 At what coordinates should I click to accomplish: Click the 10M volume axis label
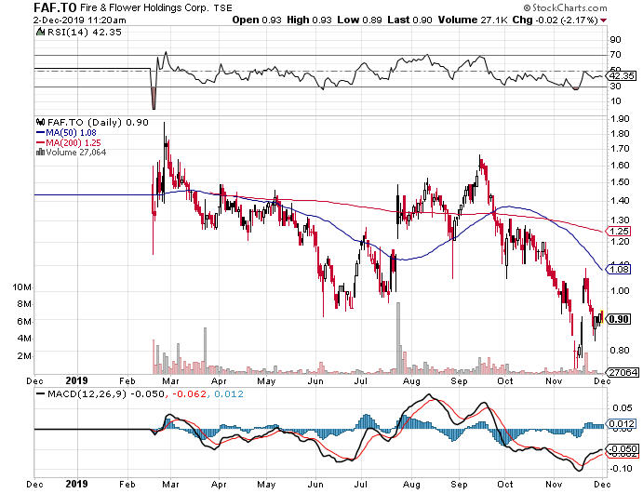22,286
